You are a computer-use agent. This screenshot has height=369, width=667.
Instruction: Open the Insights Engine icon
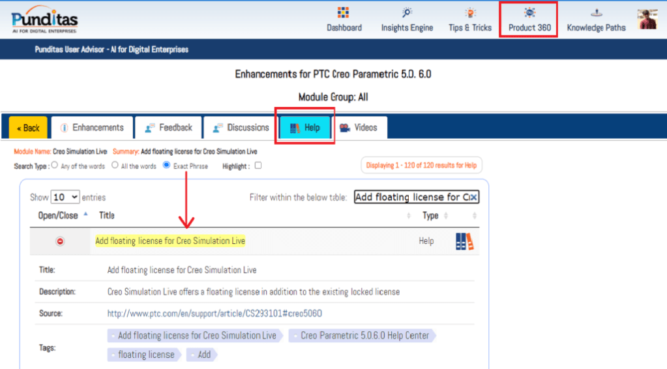click(407, 13)
